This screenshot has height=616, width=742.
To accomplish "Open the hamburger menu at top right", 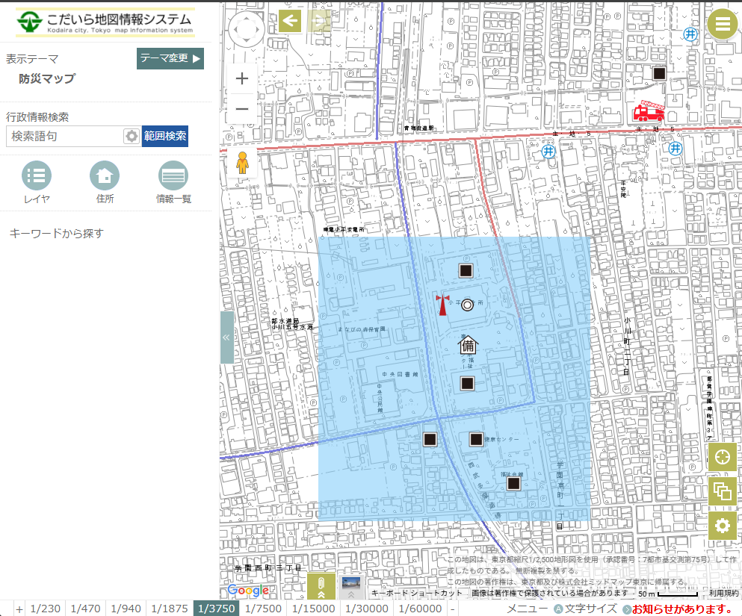I will (x=722, y=24).
